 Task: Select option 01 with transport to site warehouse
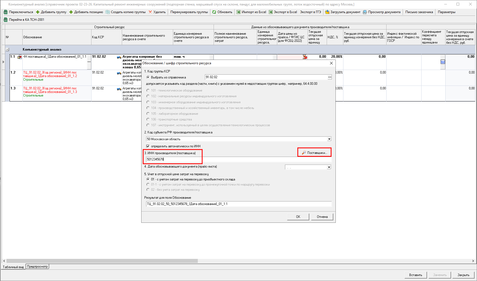(148, 179)
